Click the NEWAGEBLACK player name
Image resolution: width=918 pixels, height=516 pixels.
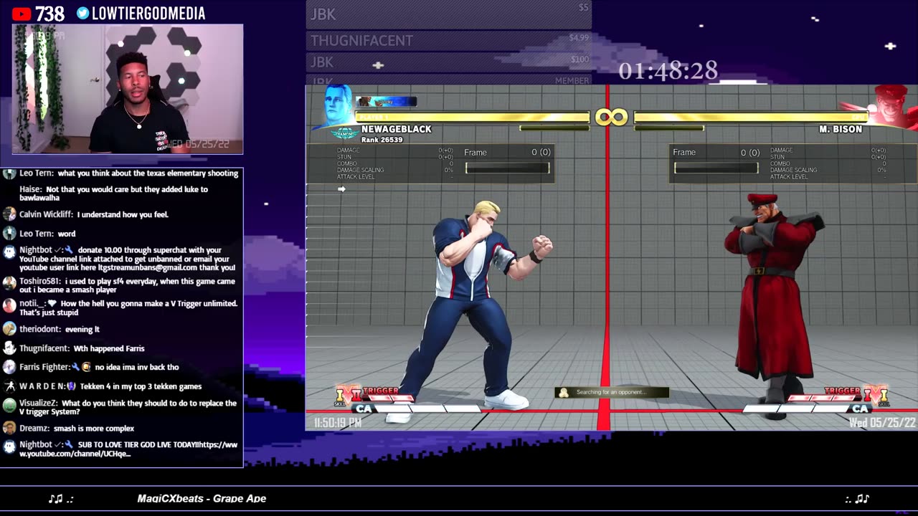pyautogui.click(x=397, y=129)
